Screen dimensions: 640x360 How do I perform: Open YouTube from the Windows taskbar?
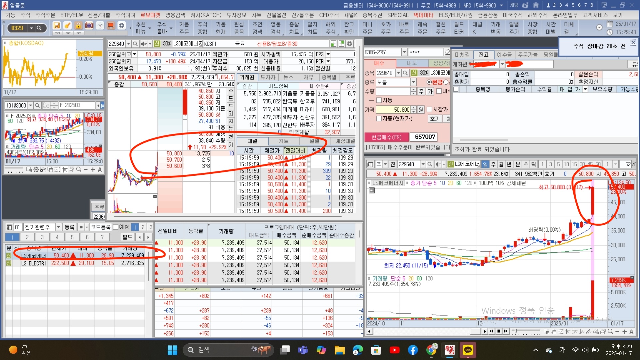(x=394, y=350)
